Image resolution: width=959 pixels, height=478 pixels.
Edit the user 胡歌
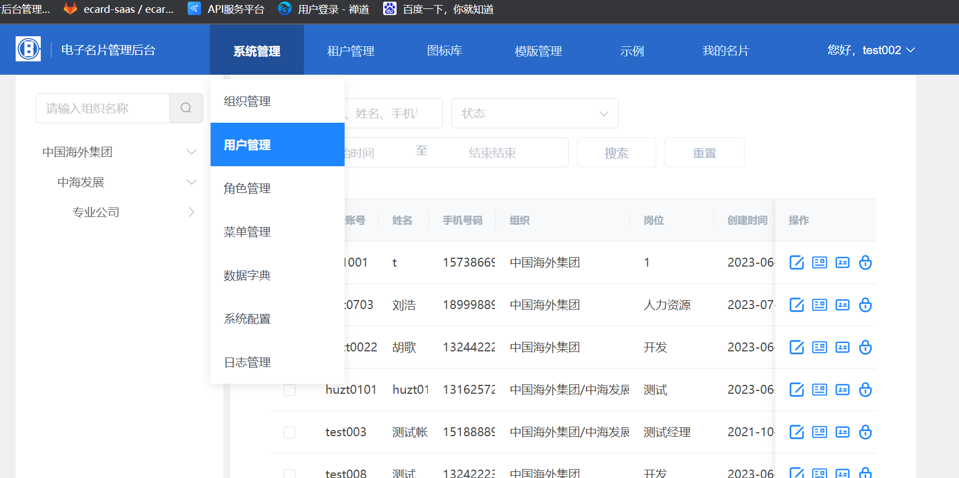796,347
